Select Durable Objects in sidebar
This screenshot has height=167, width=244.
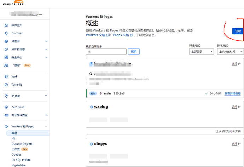pos(22,144)
